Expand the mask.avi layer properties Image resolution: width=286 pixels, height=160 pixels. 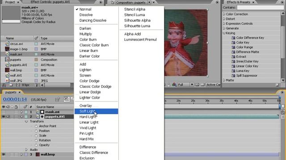click(x=22, y=112)
